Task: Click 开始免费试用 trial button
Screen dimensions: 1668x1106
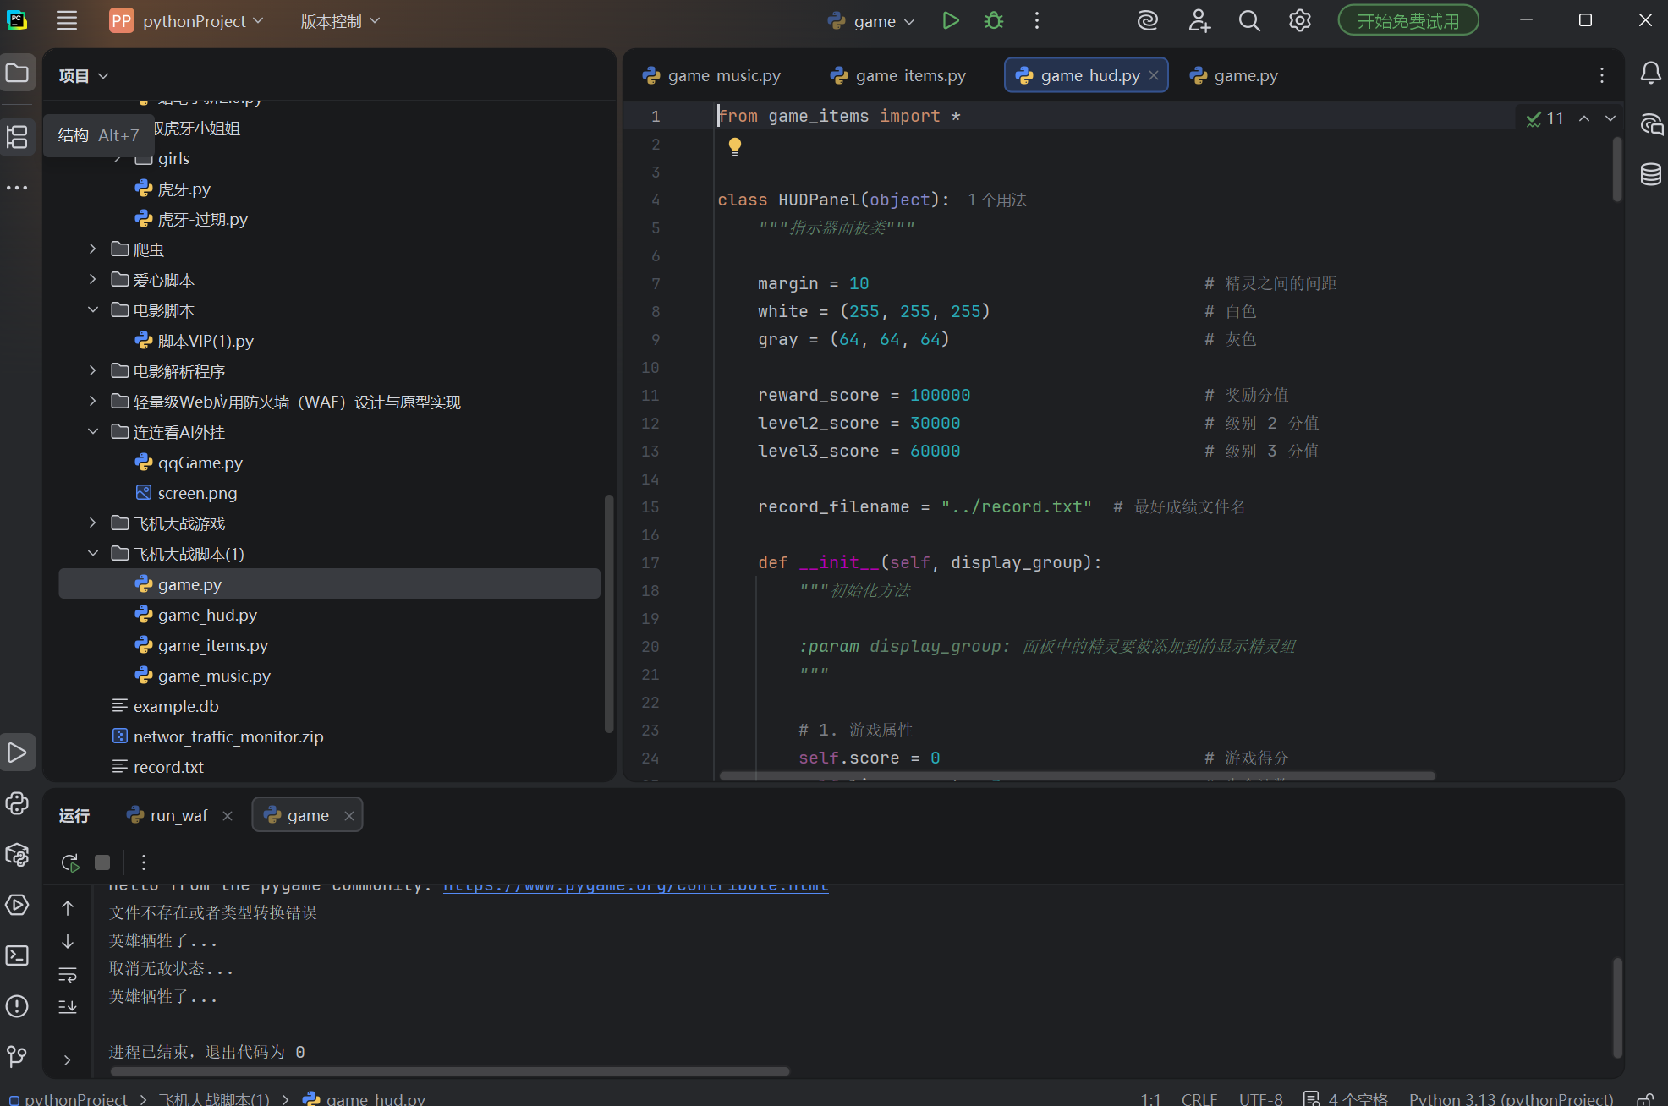Action: [1408, 20]
